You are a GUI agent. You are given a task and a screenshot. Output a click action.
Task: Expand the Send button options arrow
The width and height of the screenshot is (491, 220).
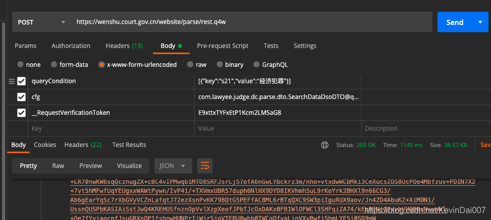click(480, 22)
